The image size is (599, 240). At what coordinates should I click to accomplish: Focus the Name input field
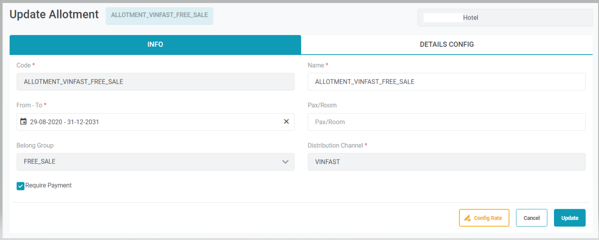click(x=446, y=81)
